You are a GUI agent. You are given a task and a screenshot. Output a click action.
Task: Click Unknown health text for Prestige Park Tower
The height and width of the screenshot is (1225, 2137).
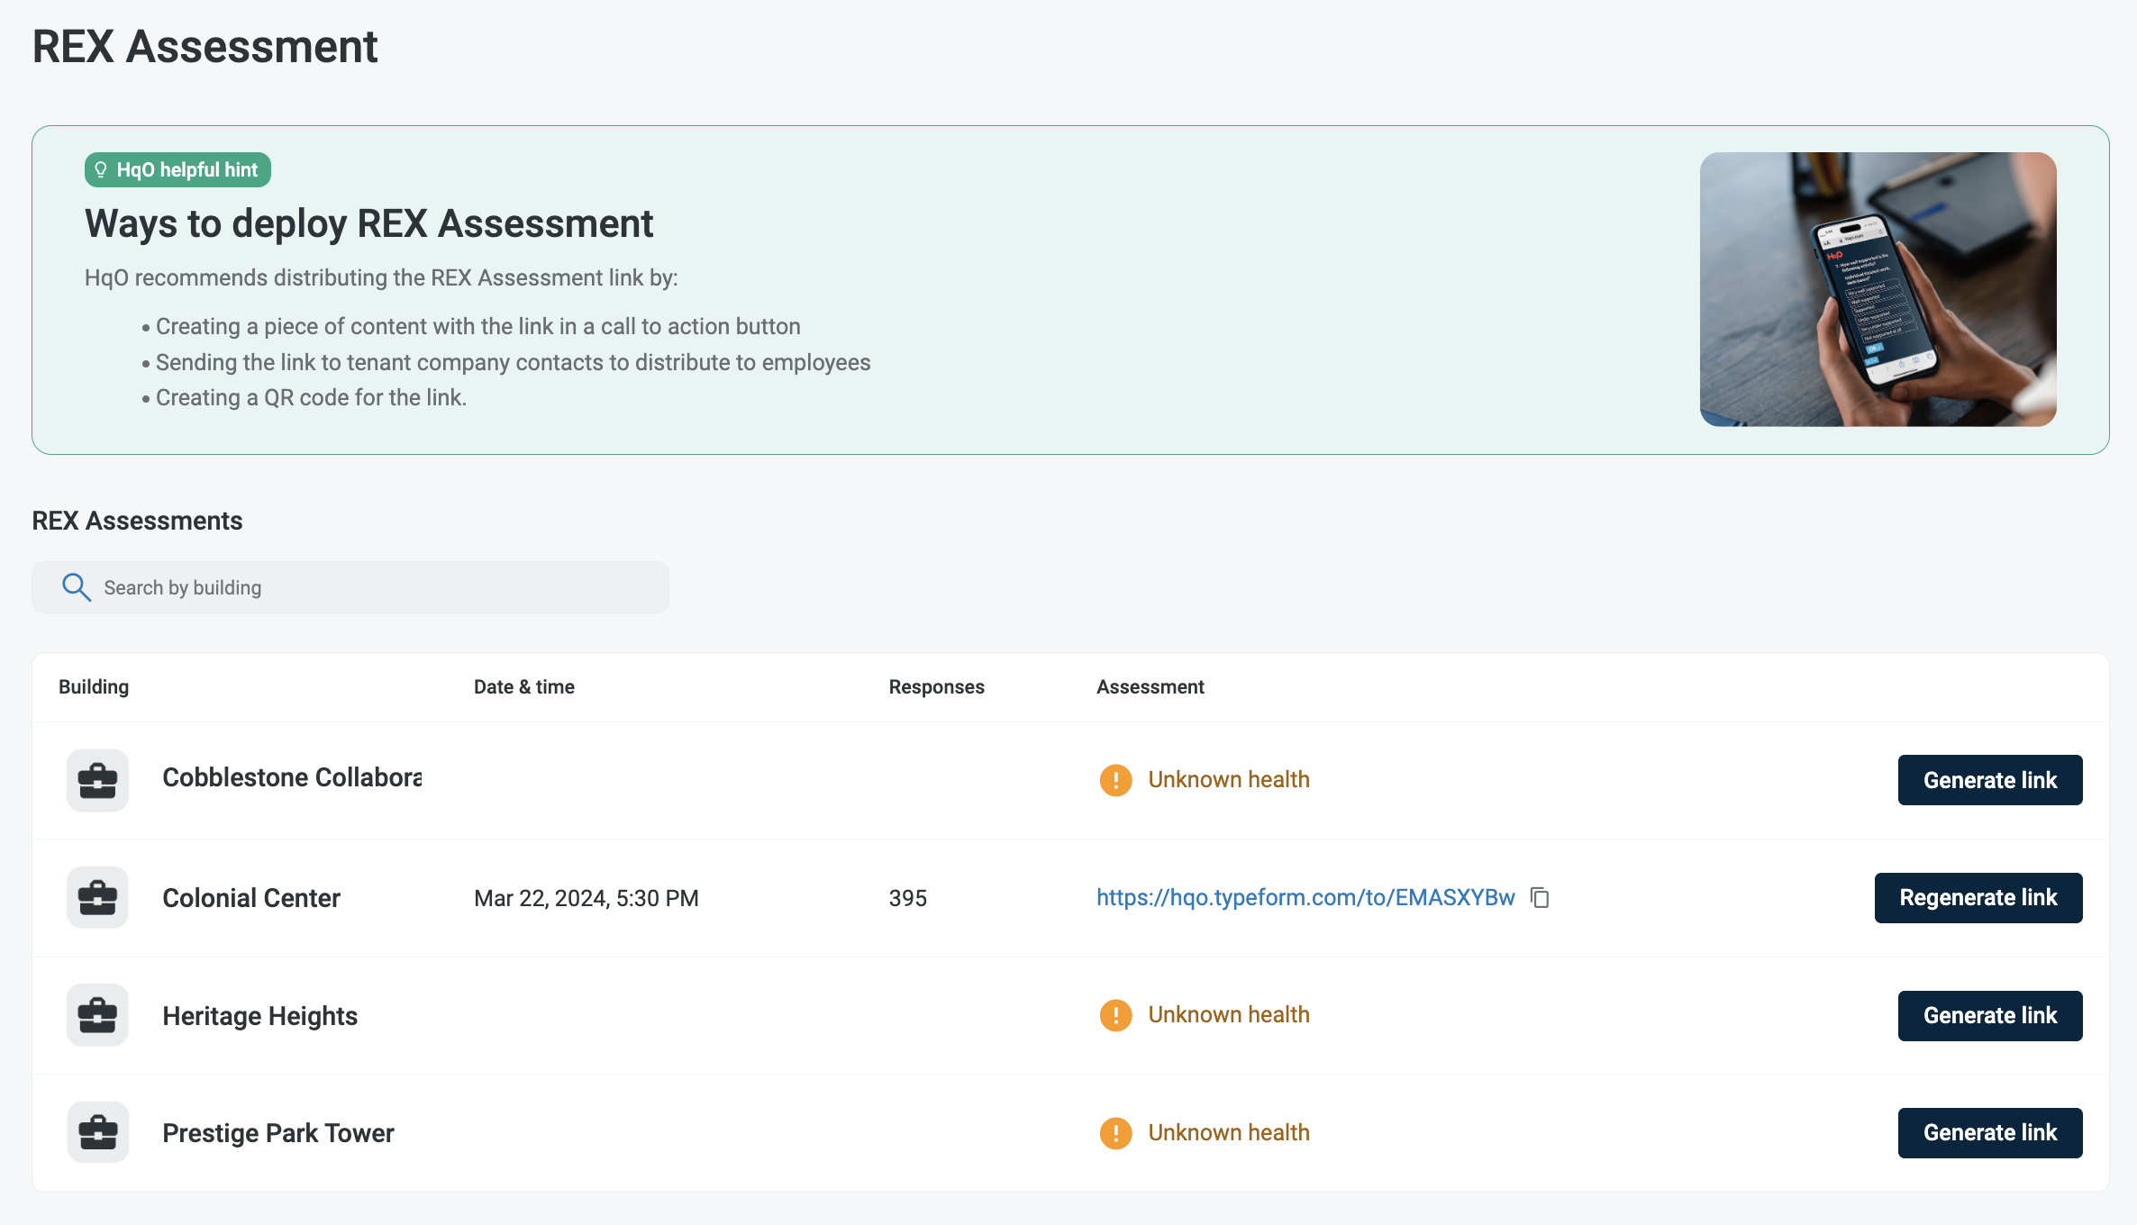(1229, 1133)
